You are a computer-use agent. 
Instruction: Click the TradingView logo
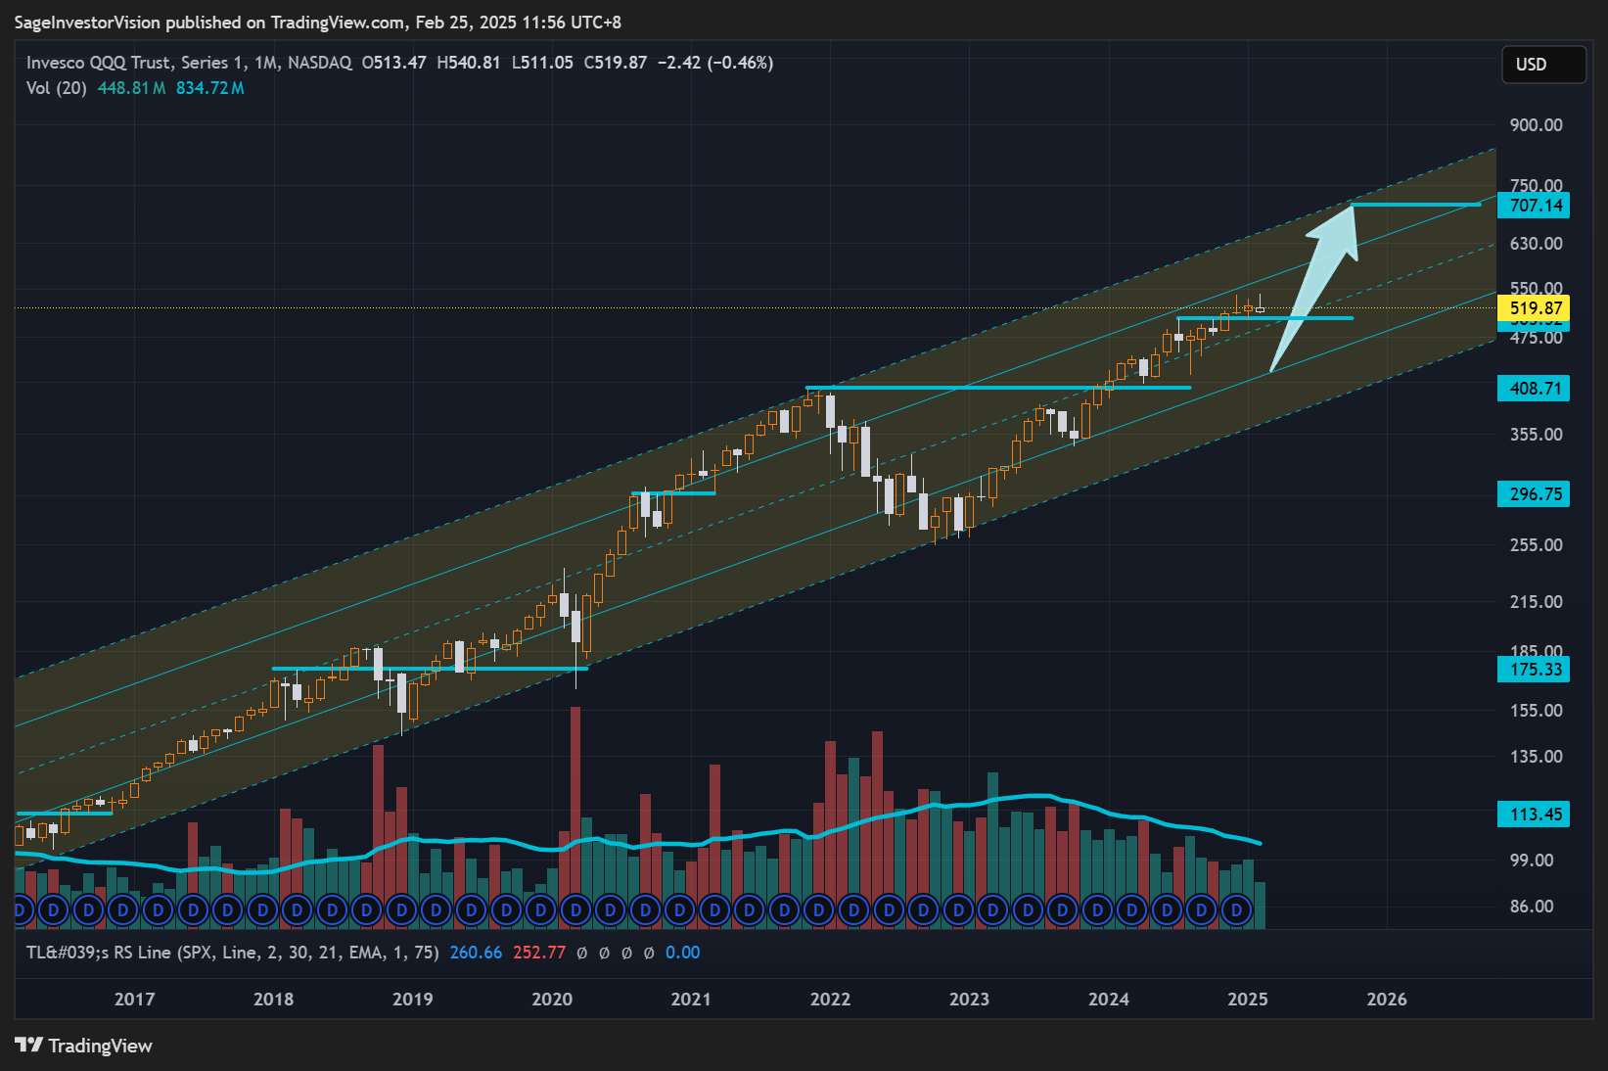click(x=84, y=1046)
